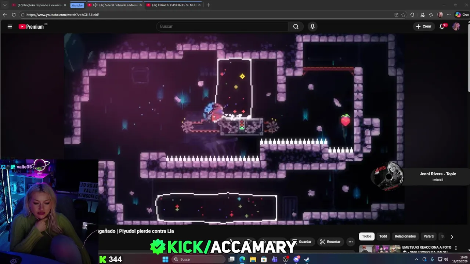Click the Youtube tab group label
The image size is (470, 264).
(x=77, y=5)
